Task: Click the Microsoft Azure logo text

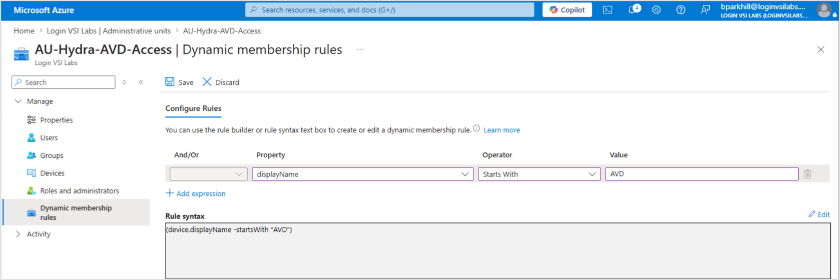Action: (44, 10)
